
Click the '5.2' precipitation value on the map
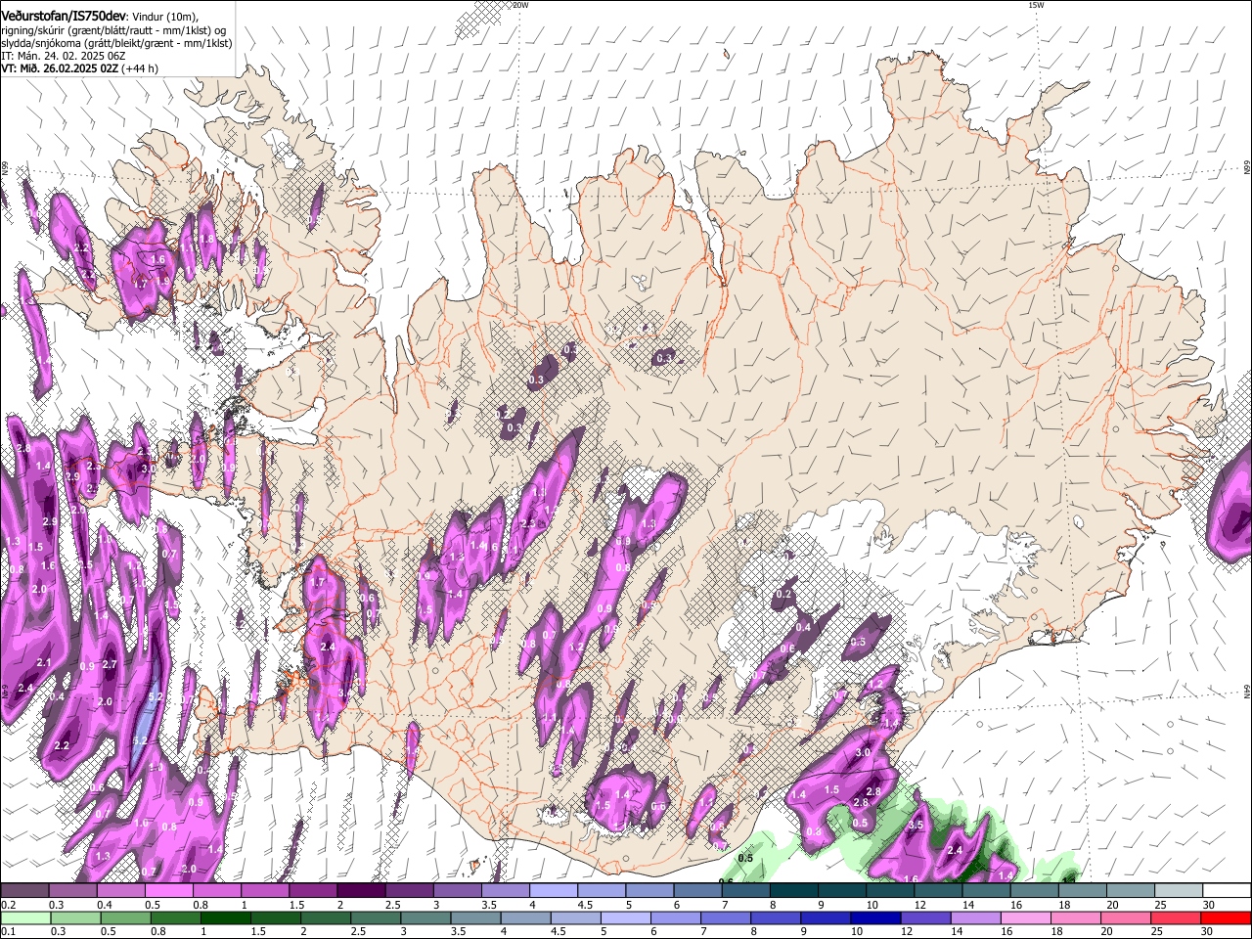coord(155,697)
